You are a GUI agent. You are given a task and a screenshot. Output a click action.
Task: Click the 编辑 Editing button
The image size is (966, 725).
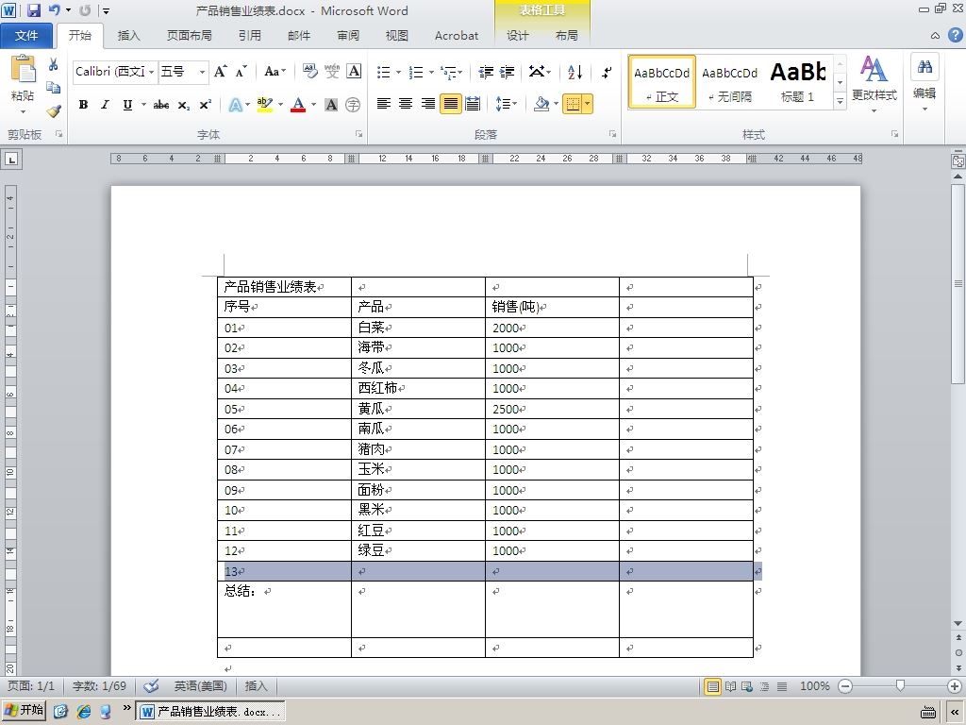click(924, 83)
